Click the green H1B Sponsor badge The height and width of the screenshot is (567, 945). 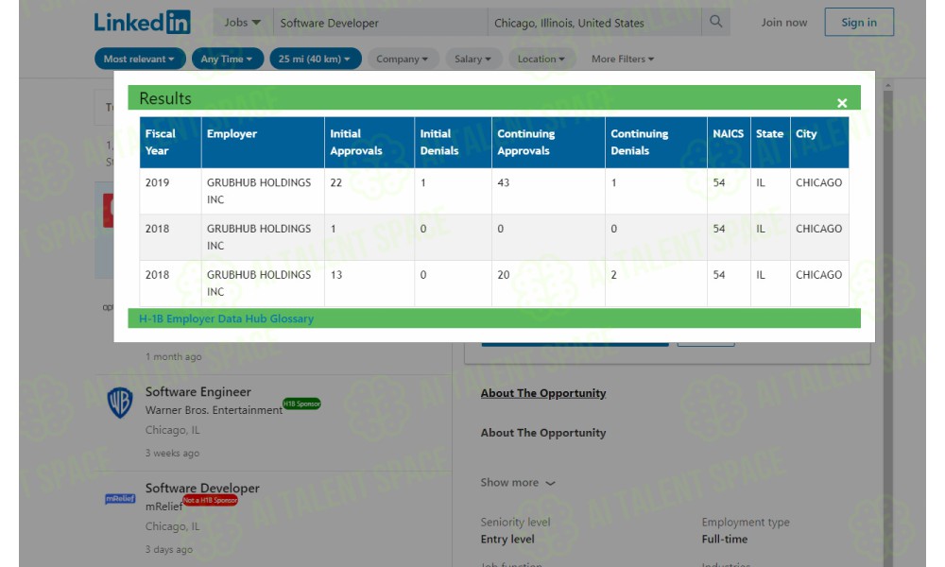tap(302, 404)
